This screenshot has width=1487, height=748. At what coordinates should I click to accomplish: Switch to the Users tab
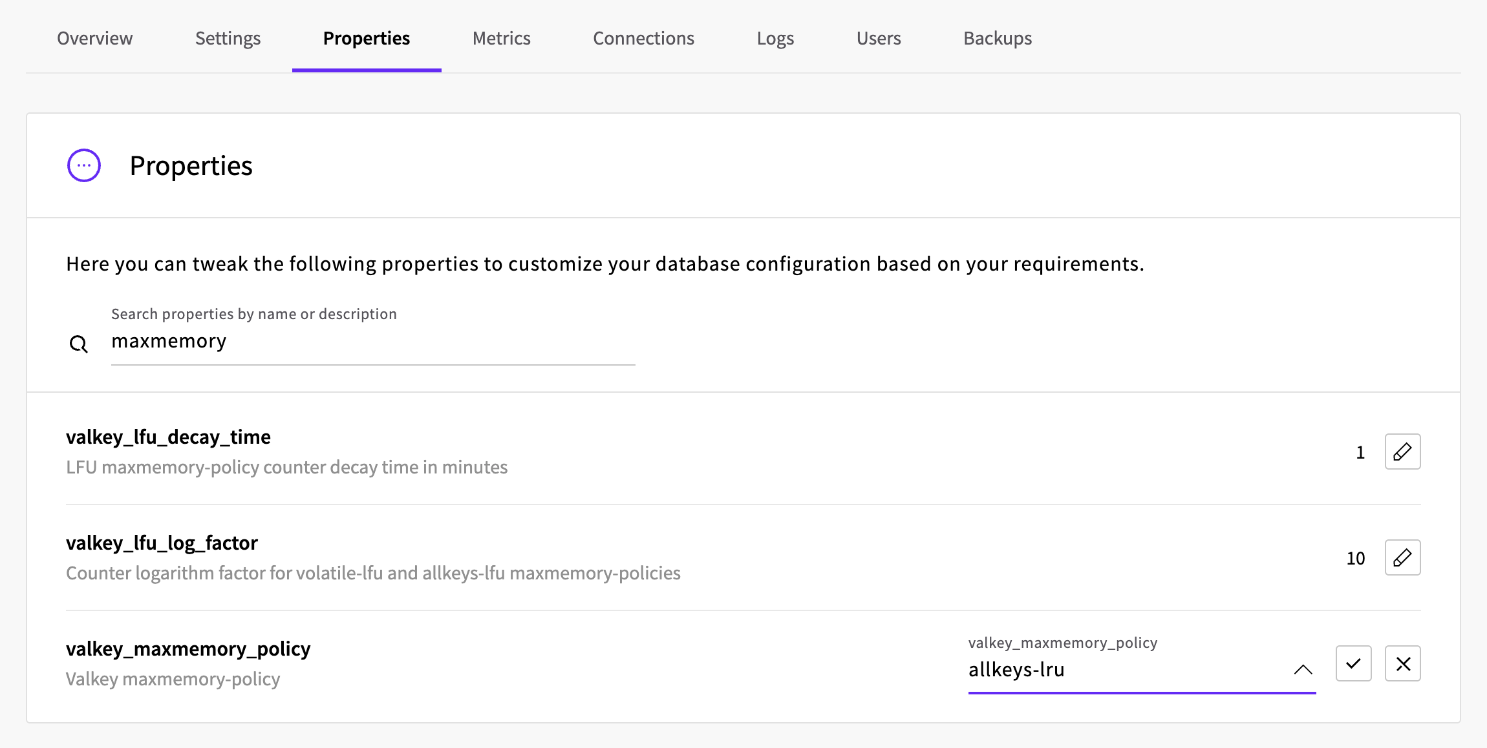(879, 38)
